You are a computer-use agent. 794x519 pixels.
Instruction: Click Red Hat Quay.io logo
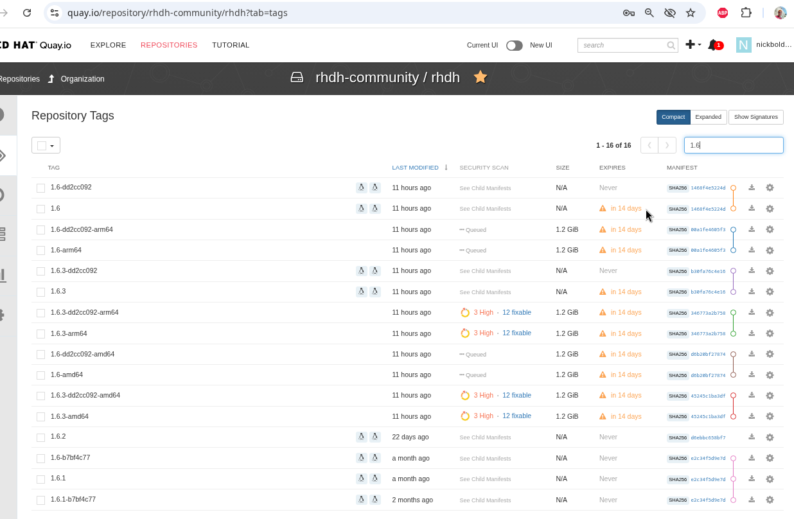(x=35, y=45)
